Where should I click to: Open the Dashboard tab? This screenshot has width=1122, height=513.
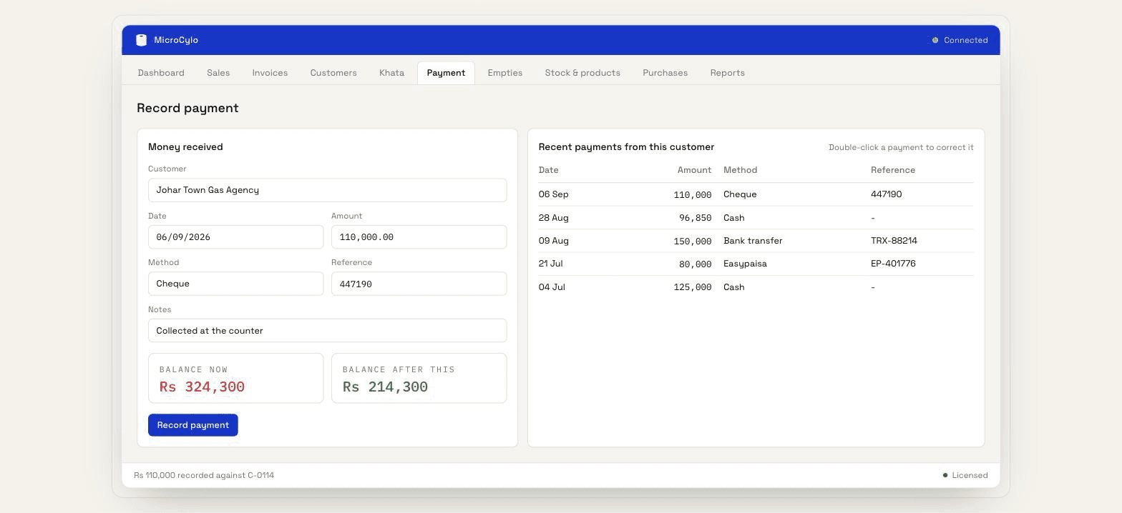point(161,73)
